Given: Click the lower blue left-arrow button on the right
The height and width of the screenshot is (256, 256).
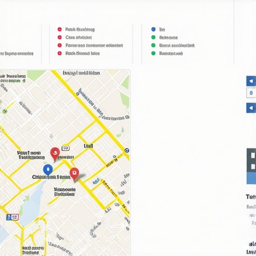Looking at the screenshot, I should 251,108.
